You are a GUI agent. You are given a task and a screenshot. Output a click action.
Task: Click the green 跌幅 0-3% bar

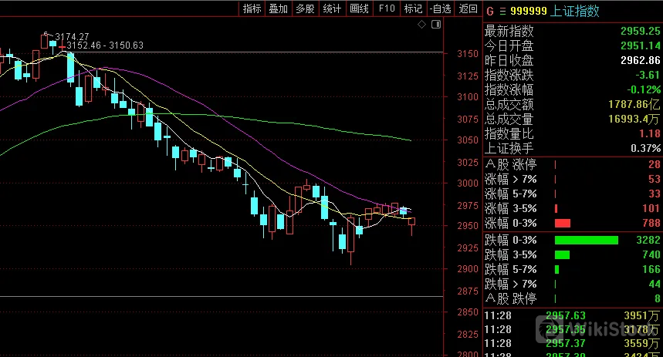point(587,240)
